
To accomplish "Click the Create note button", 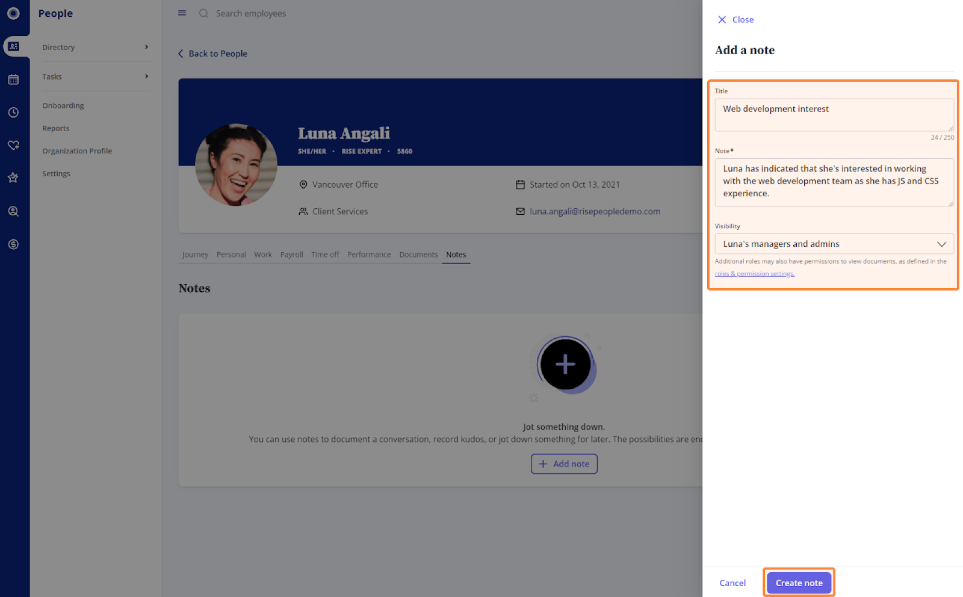I will click(799, 583).
